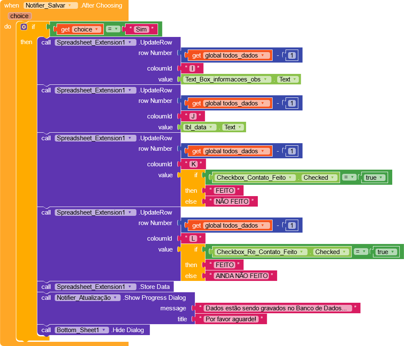This screenshot has width=404, height=346.
Task: Select the ".Show Progress Dialog" method label
Action: click(x=154, y=298)
